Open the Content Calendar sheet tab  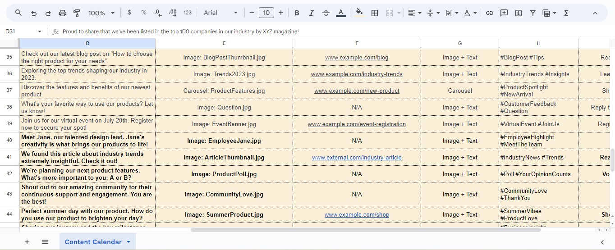pos(93,242)
